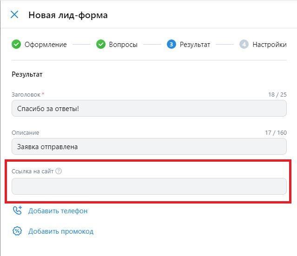297x256 pixels.
Task: Click the green checkmark next to Вопросы
Action: (x=101, y=44)
